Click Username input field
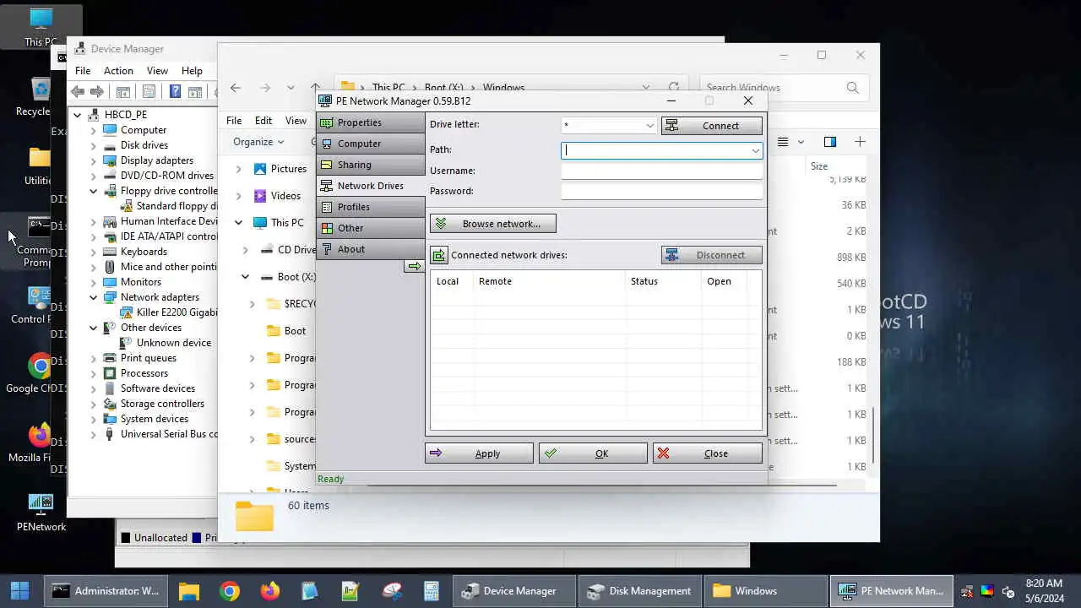The width and height of the screenshot is (1081, 608). click(x=662, y=171)
